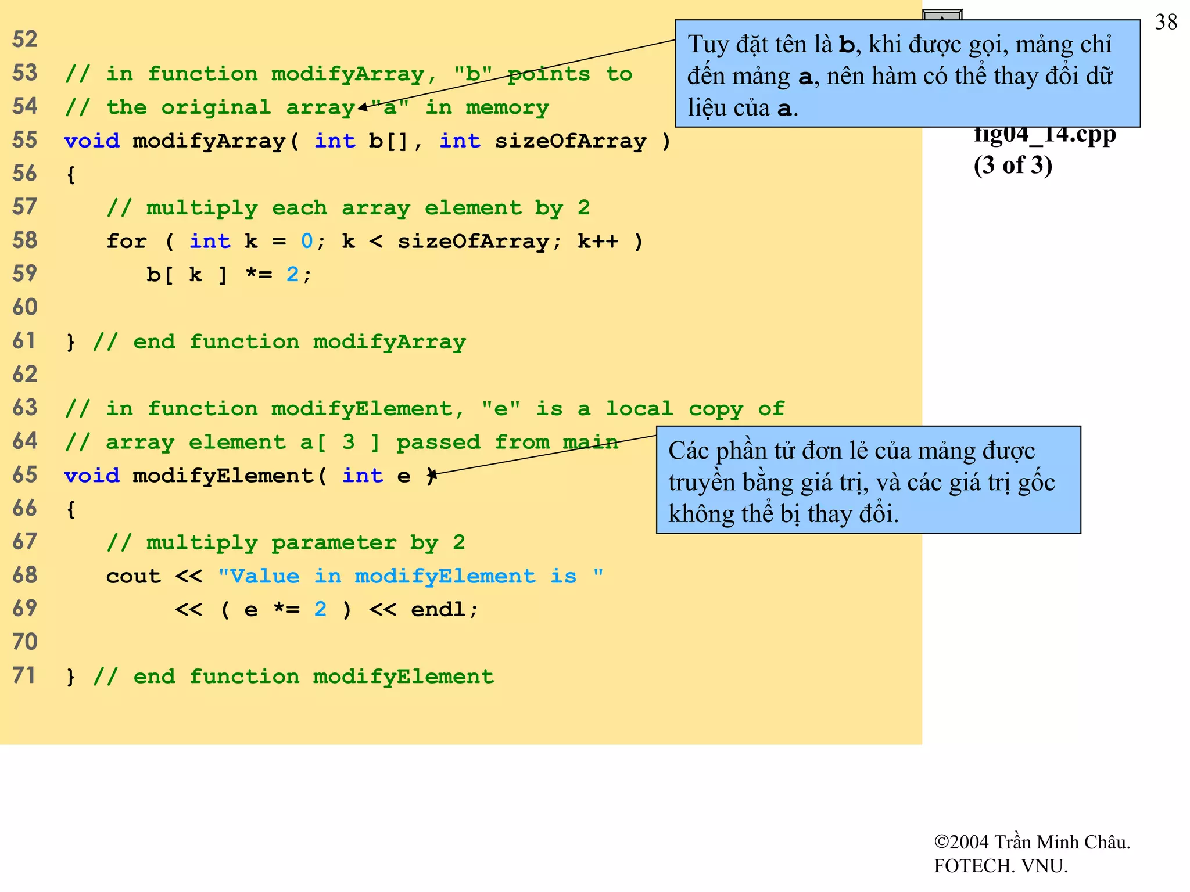
Task: Select the blue callout about array b
Action: (x=907, y=74)
